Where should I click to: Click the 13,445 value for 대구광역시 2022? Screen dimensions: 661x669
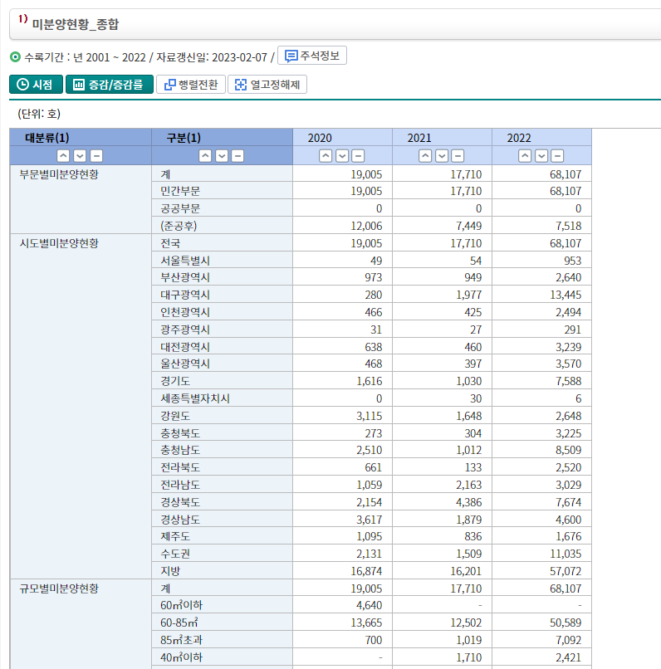566,295
